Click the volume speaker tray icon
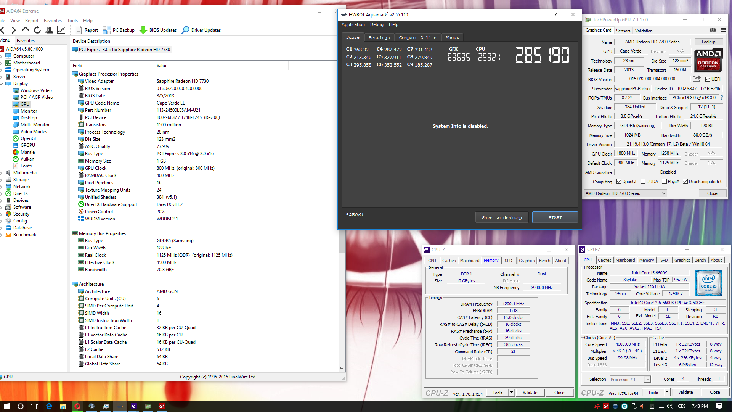The image size is (732, 412). 670,406
